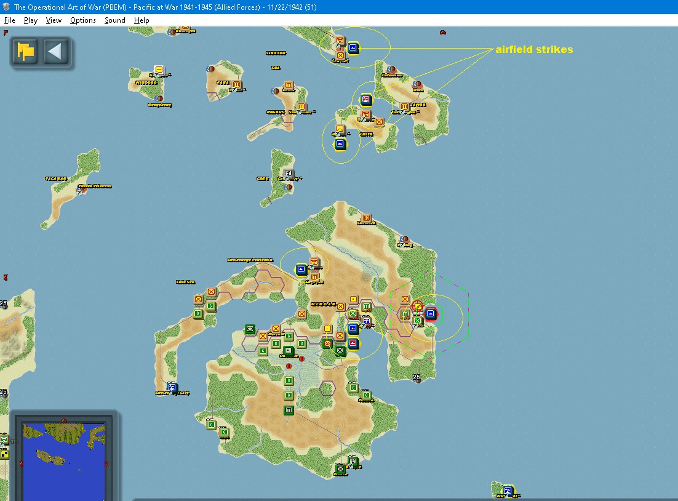Screen dimensions: 678x501
Task: Select blue naval unit in topmost strike circle
Action: [353, 47]
